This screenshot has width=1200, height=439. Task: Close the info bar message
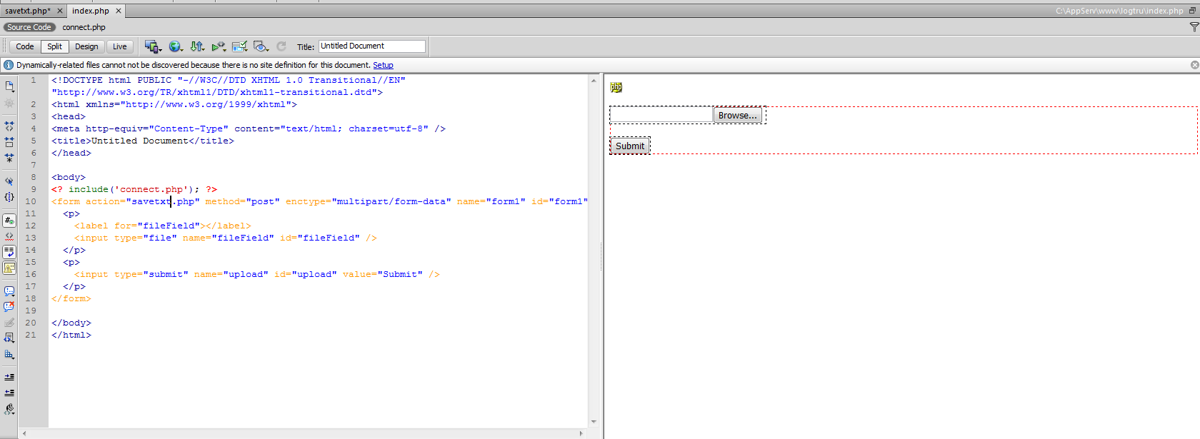point(1194,65)
